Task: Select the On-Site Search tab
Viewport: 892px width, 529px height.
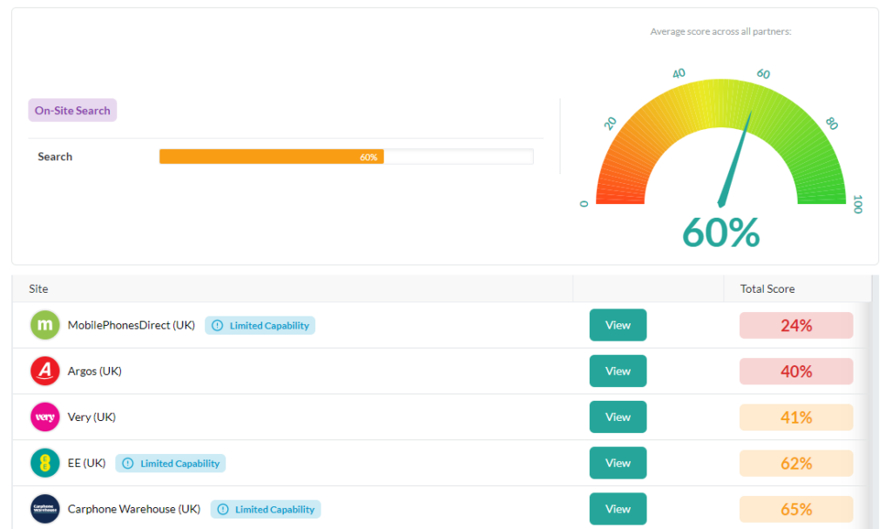Action: point(72,110)
